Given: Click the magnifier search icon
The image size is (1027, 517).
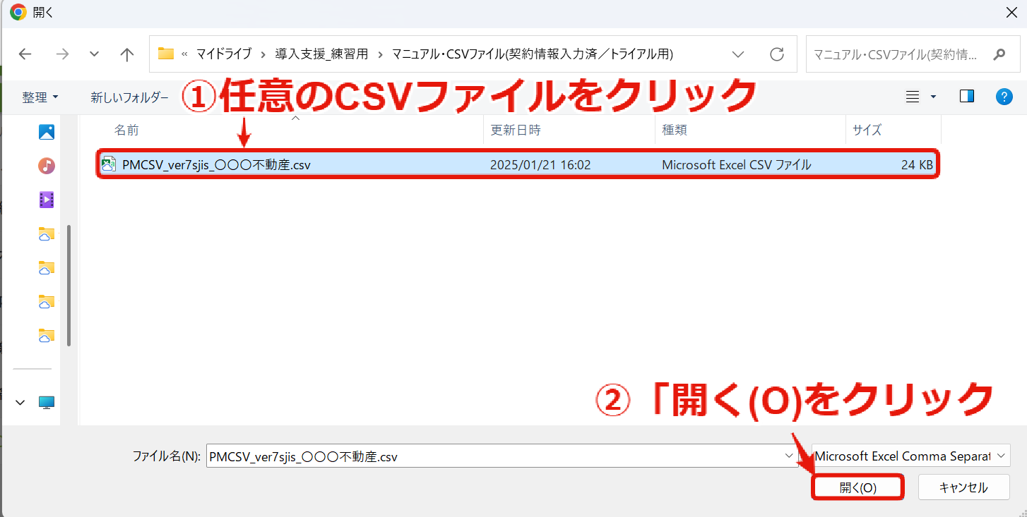Looking at the screenshot, I should point(999,54).
